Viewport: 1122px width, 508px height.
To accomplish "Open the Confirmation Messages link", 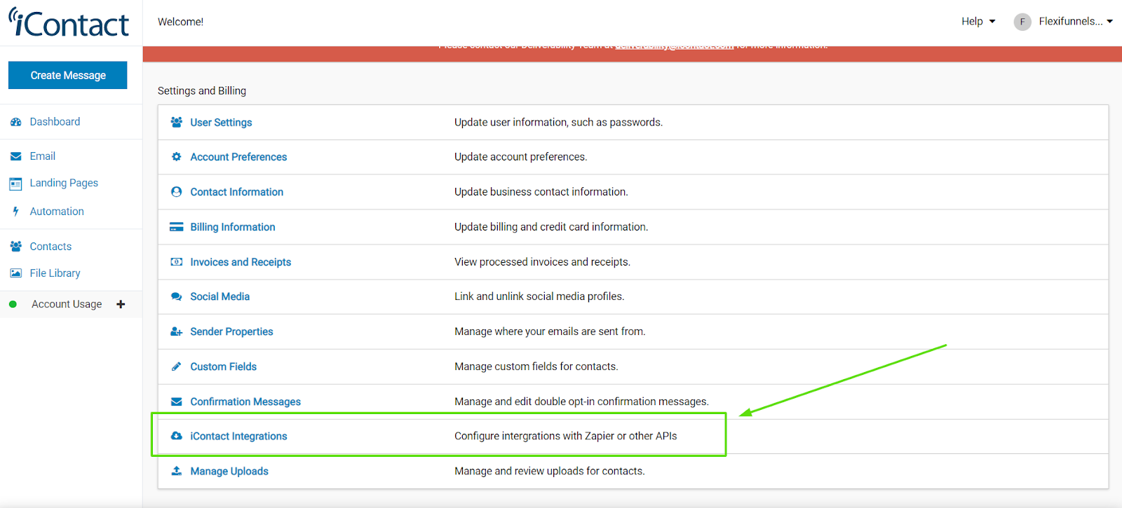I will (x=245, y=401).
